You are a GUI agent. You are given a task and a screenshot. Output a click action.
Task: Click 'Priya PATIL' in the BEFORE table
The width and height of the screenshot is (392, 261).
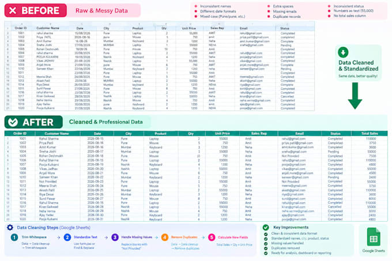click(x=44, y=37)
